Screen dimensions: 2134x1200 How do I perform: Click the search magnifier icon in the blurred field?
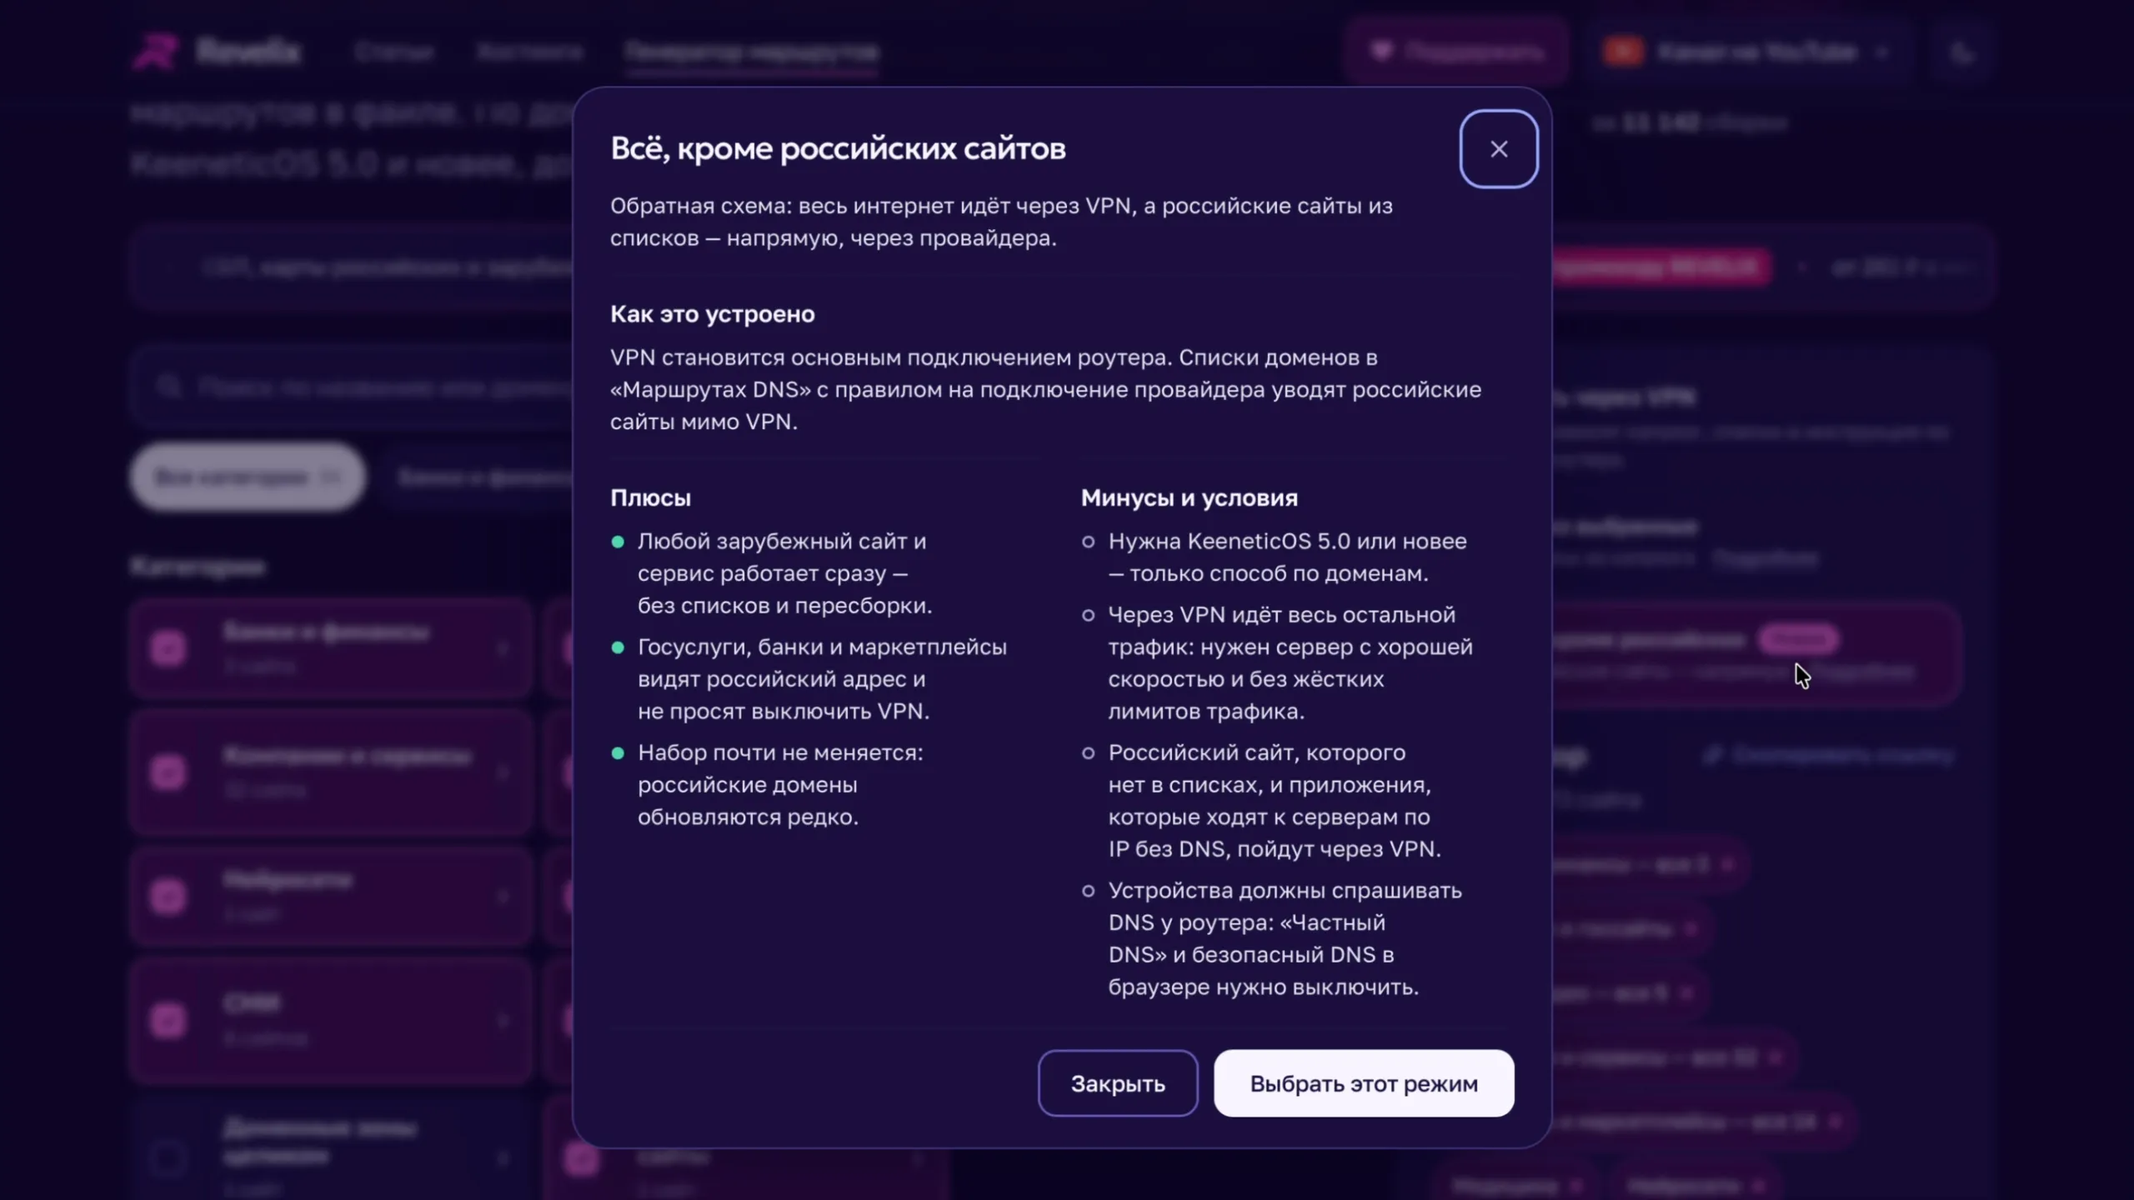point(169,387)
